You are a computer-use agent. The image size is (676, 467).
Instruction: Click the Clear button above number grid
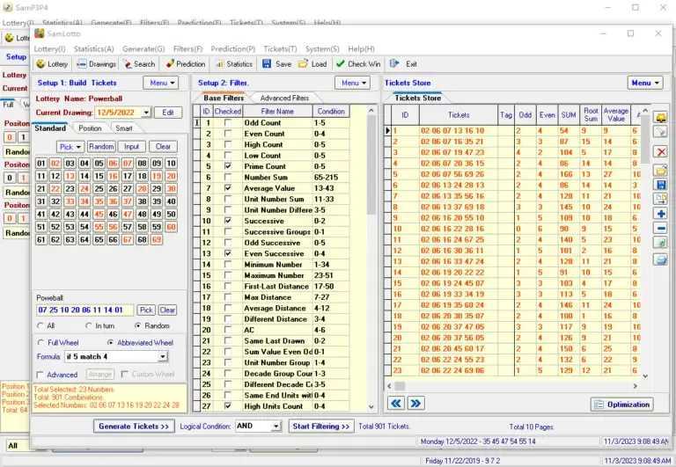[x=163, y=147]
